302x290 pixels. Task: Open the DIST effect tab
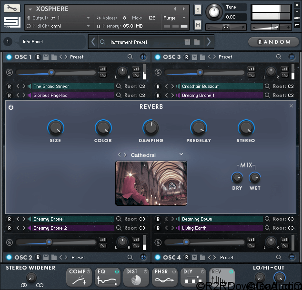pyautogui.click(x=136, y=277)
